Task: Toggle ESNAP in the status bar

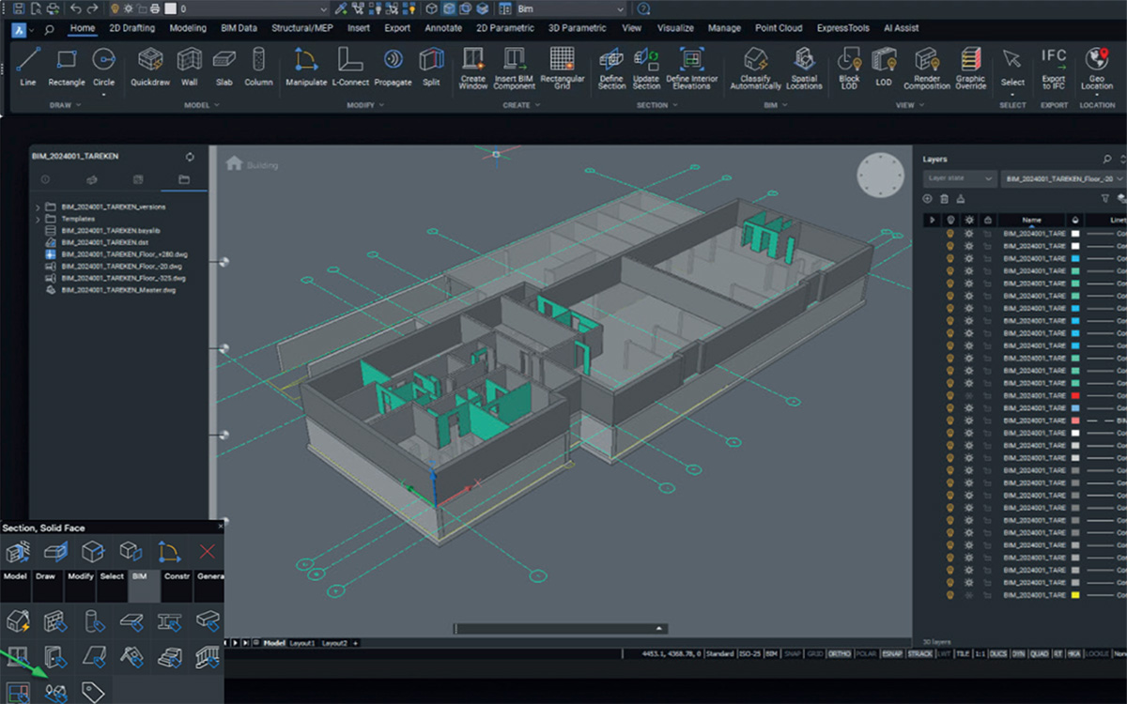Action: click(x=892, y=653)
